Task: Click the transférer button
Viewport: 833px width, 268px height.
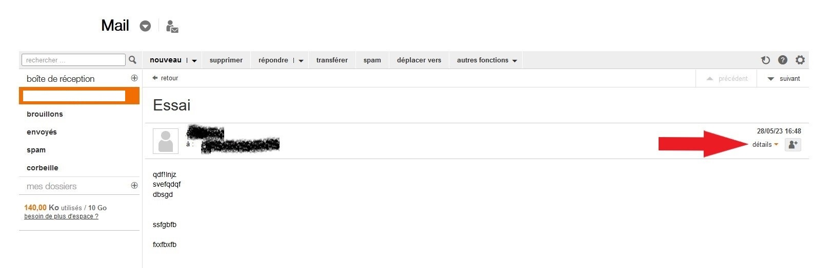Action: point(332,60)
